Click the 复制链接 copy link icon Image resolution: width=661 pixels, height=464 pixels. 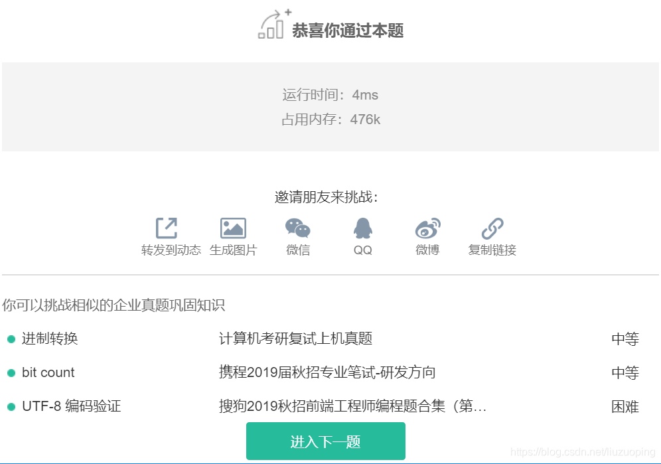pos(491,228)
